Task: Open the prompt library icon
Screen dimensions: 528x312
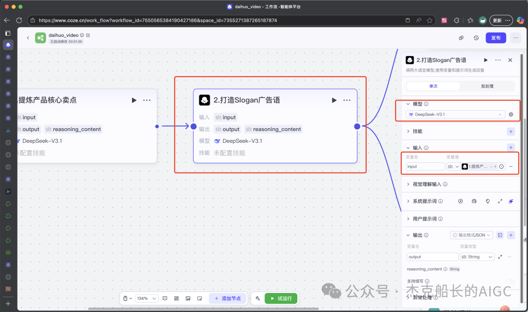Action: 474,201
